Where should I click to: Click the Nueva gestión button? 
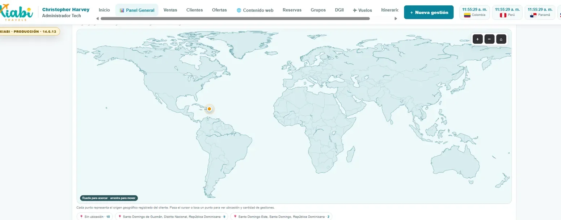pyautogui.click(x=429, y=12)
